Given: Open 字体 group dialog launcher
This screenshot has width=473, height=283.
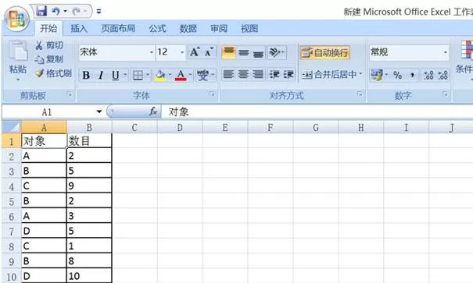Looking at the screenshot, I should [212, 94].
